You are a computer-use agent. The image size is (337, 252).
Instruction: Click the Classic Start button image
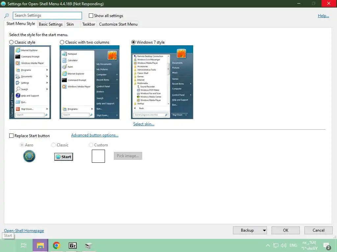(64, 157)
